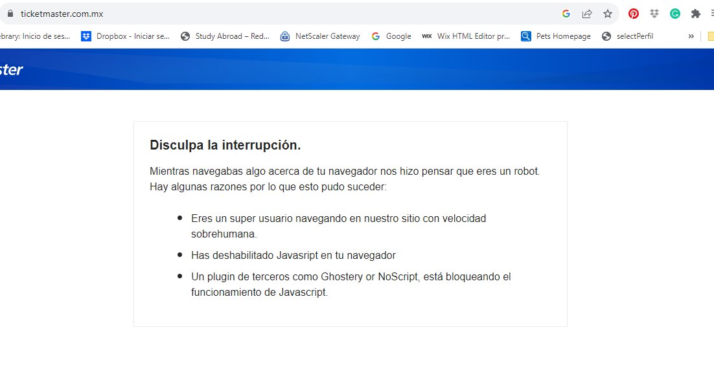
Task: Open the Extensions puzzle menu
Action: pos(695,14)
